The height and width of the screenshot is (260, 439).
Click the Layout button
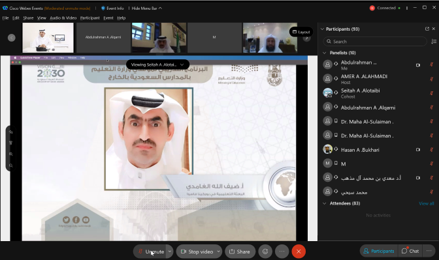(301, 32)
